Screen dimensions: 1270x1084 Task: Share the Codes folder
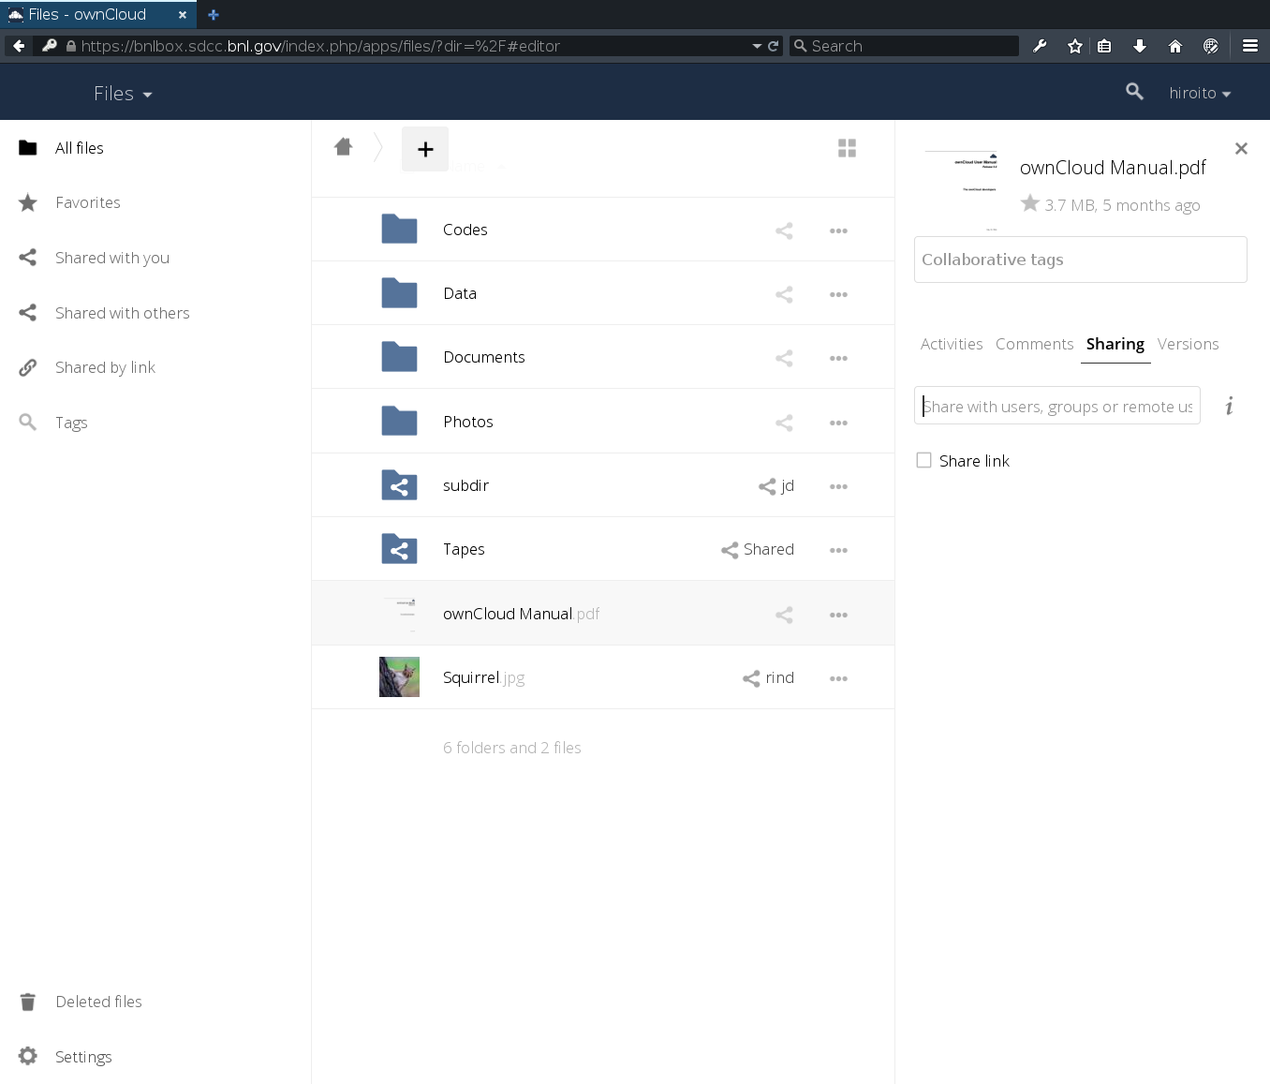[784, 230]
